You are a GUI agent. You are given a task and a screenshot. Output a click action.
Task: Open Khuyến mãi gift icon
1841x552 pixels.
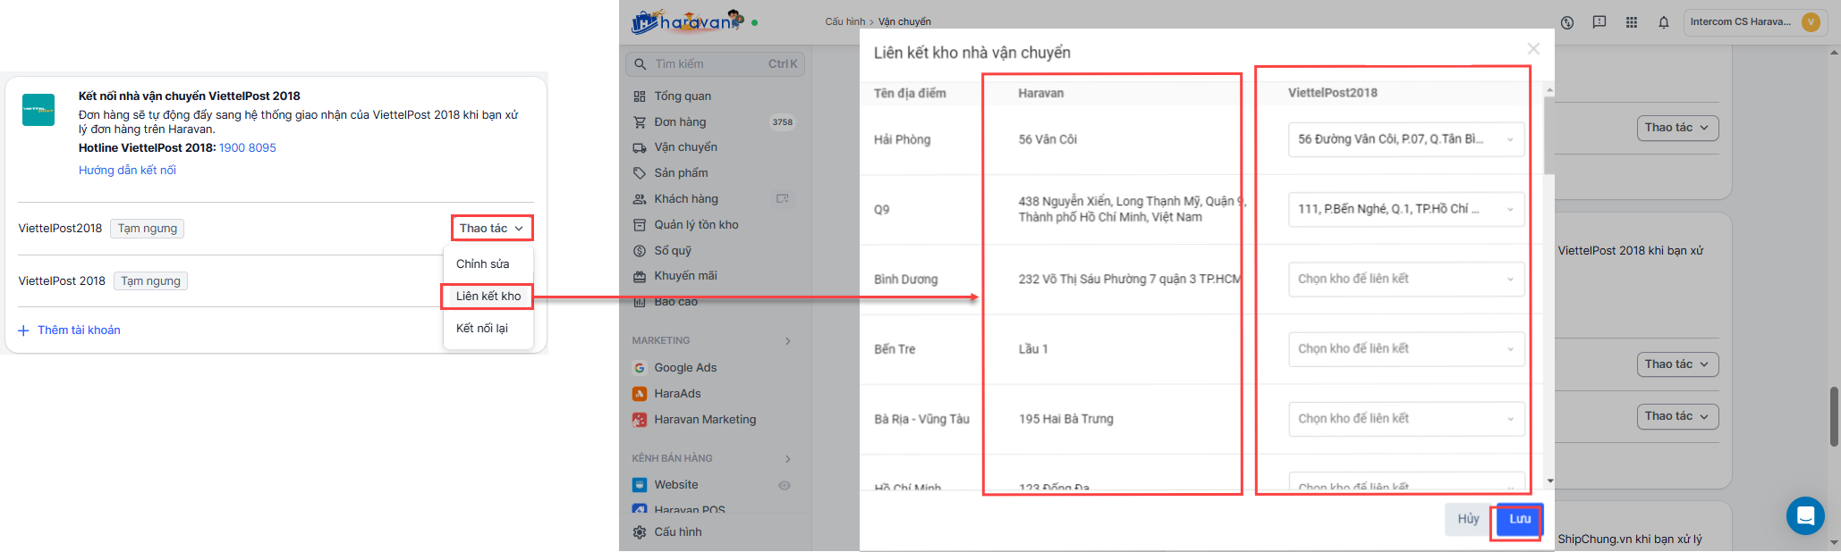click(x=640, y=276)
